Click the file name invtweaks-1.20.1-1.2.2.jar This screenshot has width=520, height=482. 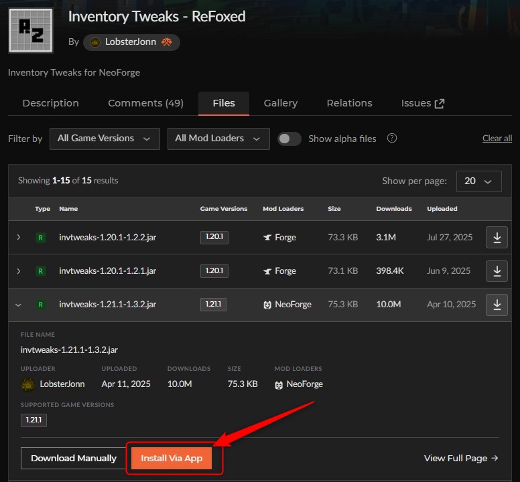(x=107, y=238)
